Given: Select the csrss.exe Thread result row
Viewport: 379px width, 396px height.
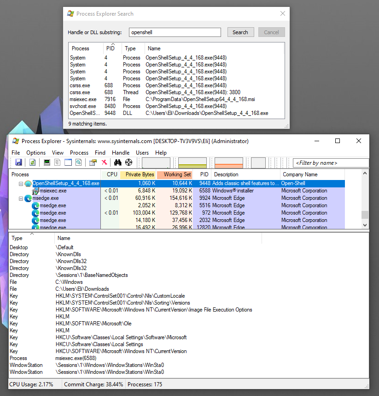Looking at the screenshot, I should pyautogui.click(x=176, y=92).
